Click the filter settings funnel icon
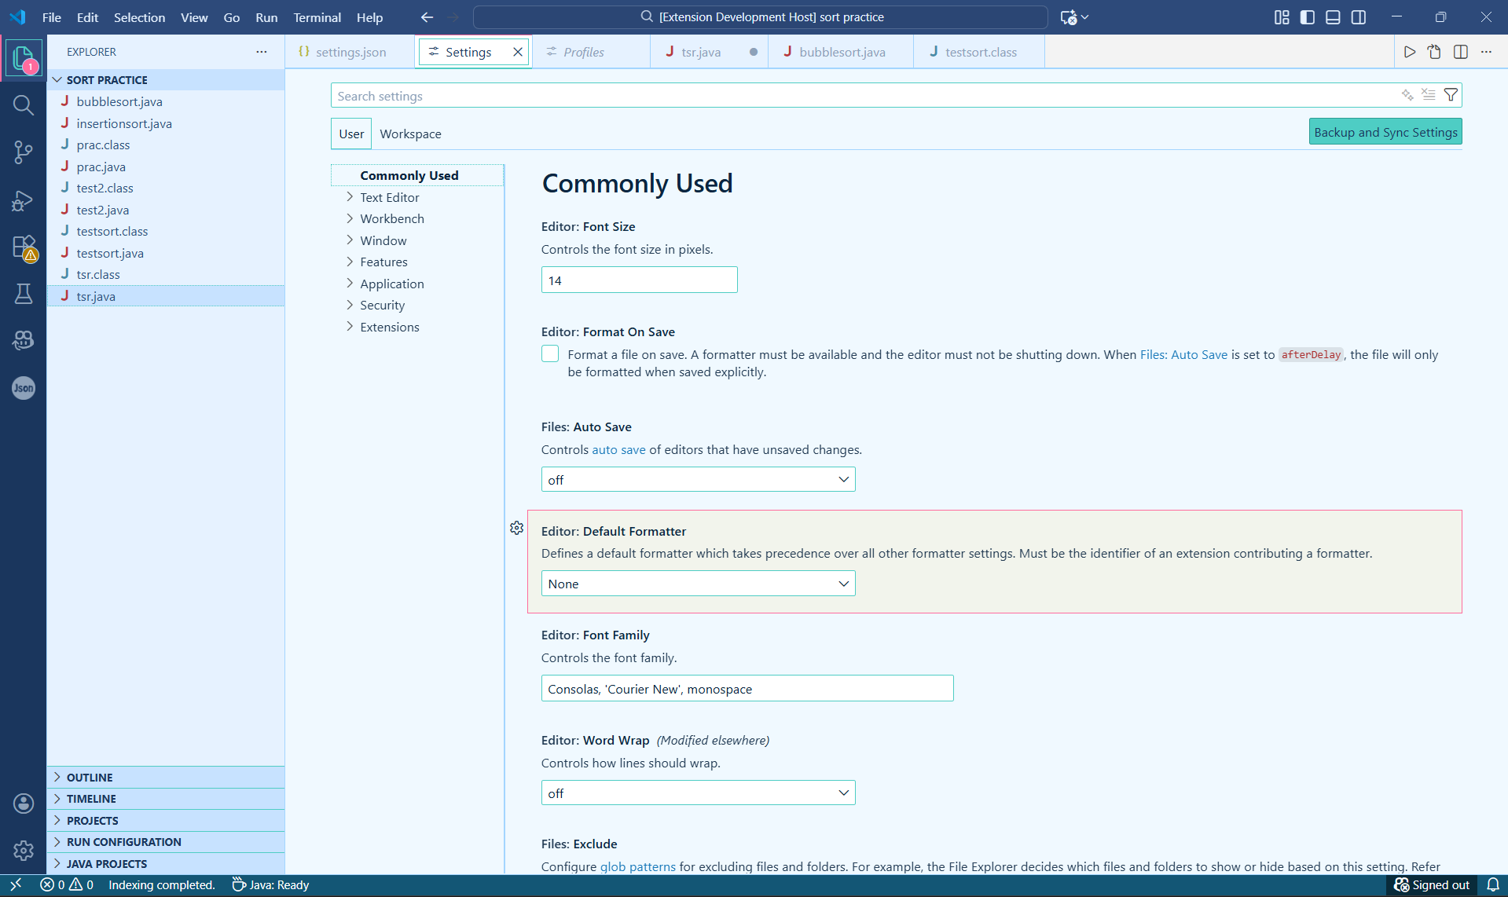This screenshot has width=1508, height=897. (1451, 95)
